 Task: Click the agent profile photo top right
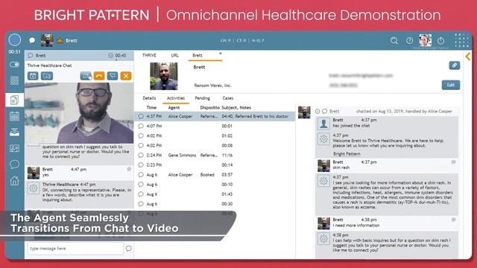[425, 40]
